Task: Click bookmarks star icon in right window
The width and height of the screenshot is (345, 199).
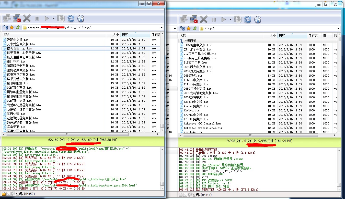Action: coord(189,28)
